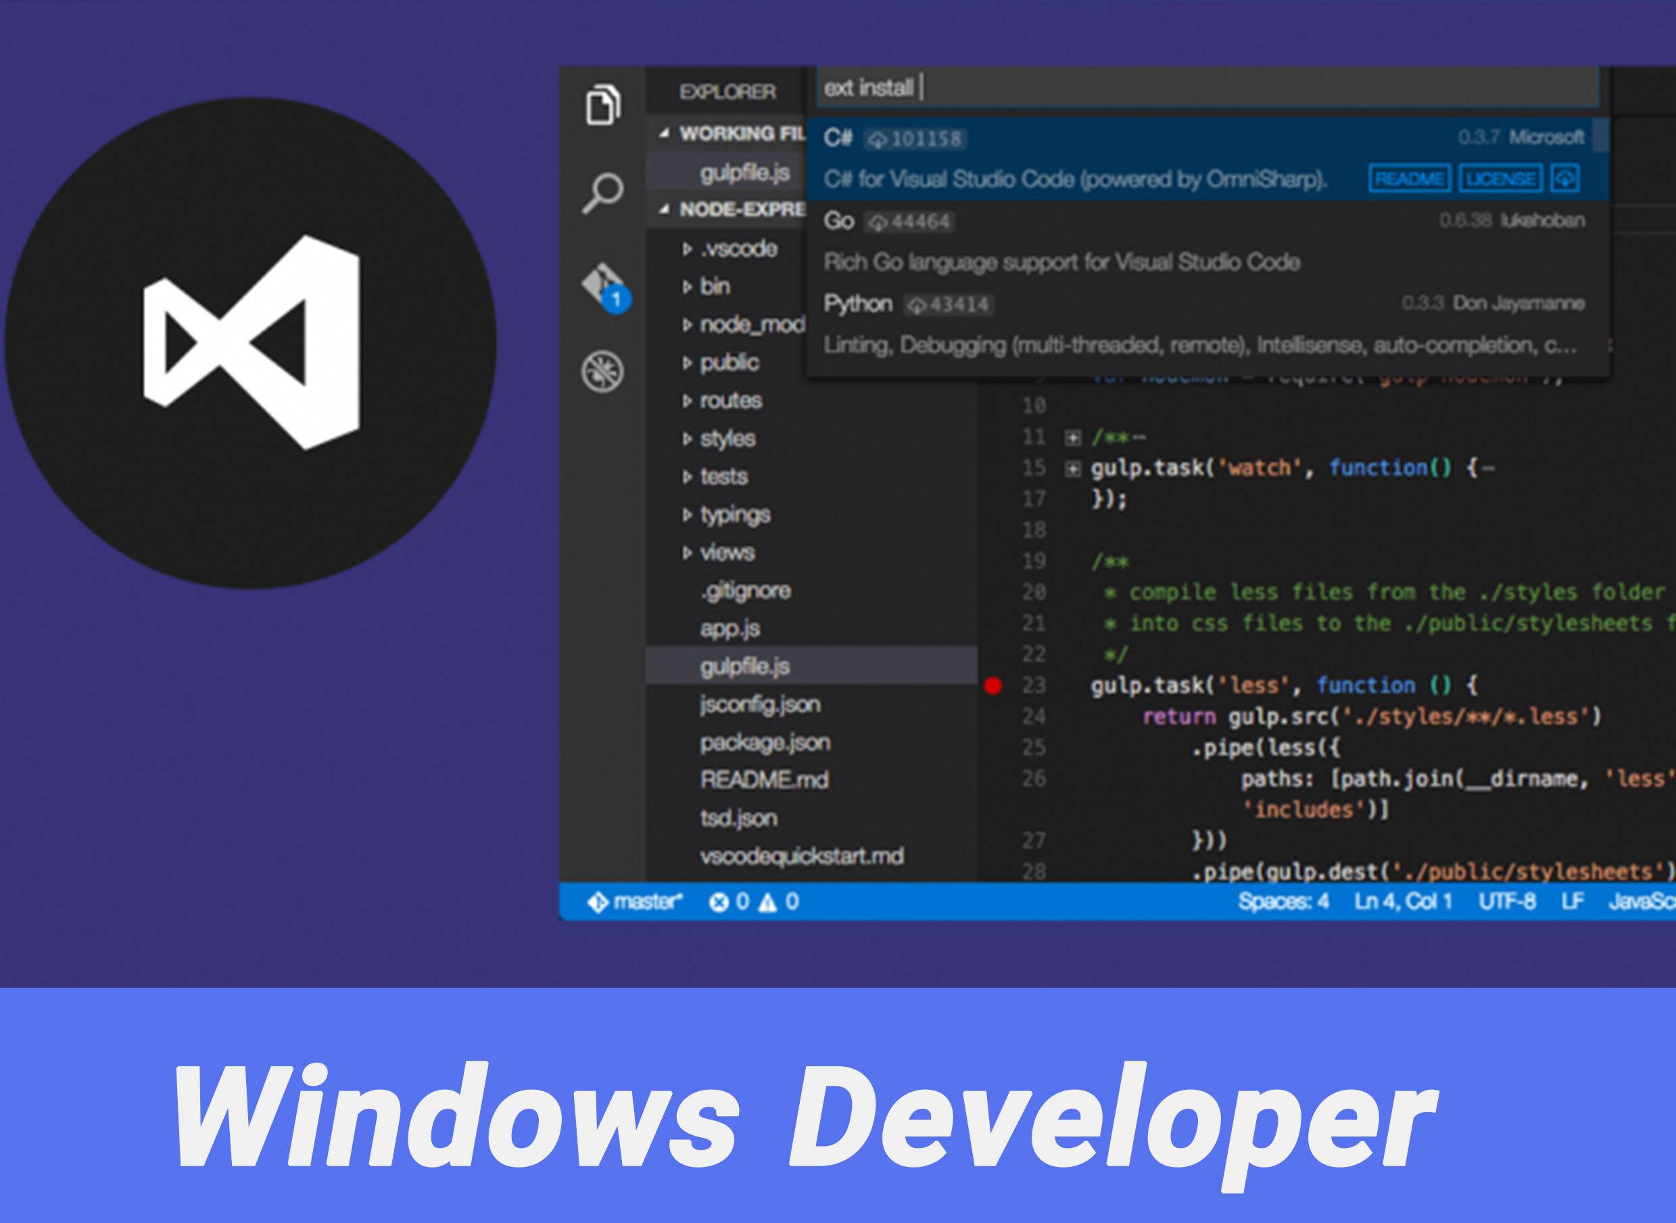Open the Explorer files icon in activity bar

pos(602,104)
